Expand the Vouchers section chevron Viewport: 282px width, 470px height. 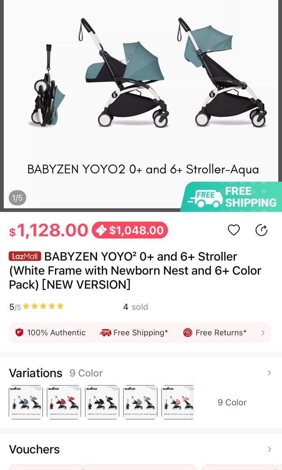(269, 449)
